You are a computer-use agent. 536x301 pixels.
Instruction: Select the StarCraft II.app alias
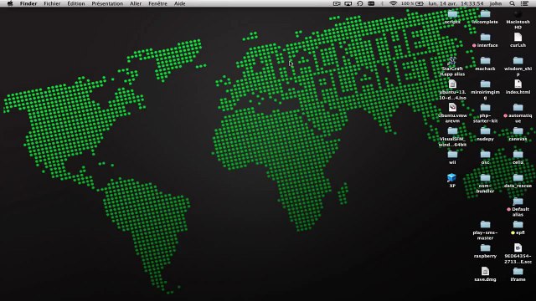click(x=452, y=61)
